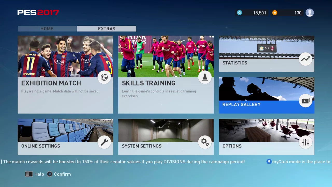Click the "myClub mode is the place" ticker text
Image resolution: width=332 pixels, height=187 pixels.
click(302, 162)
